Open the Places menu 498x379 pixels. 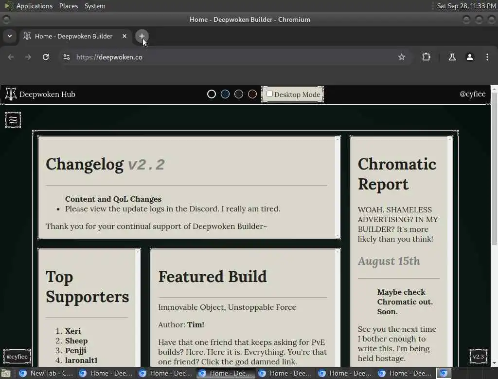tap(68, 6)
